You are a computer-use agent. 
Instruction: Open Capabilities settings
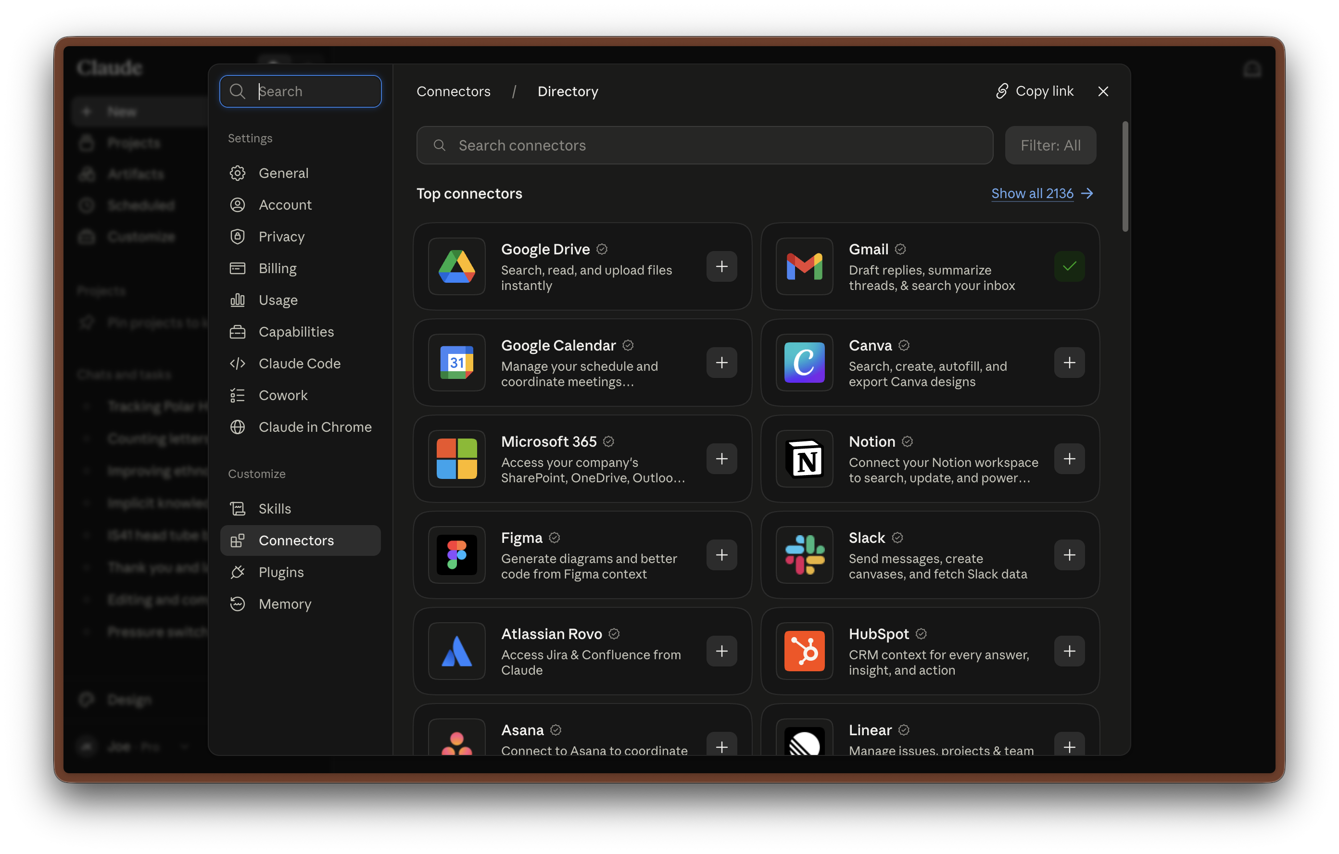click(x=300, y=331)
